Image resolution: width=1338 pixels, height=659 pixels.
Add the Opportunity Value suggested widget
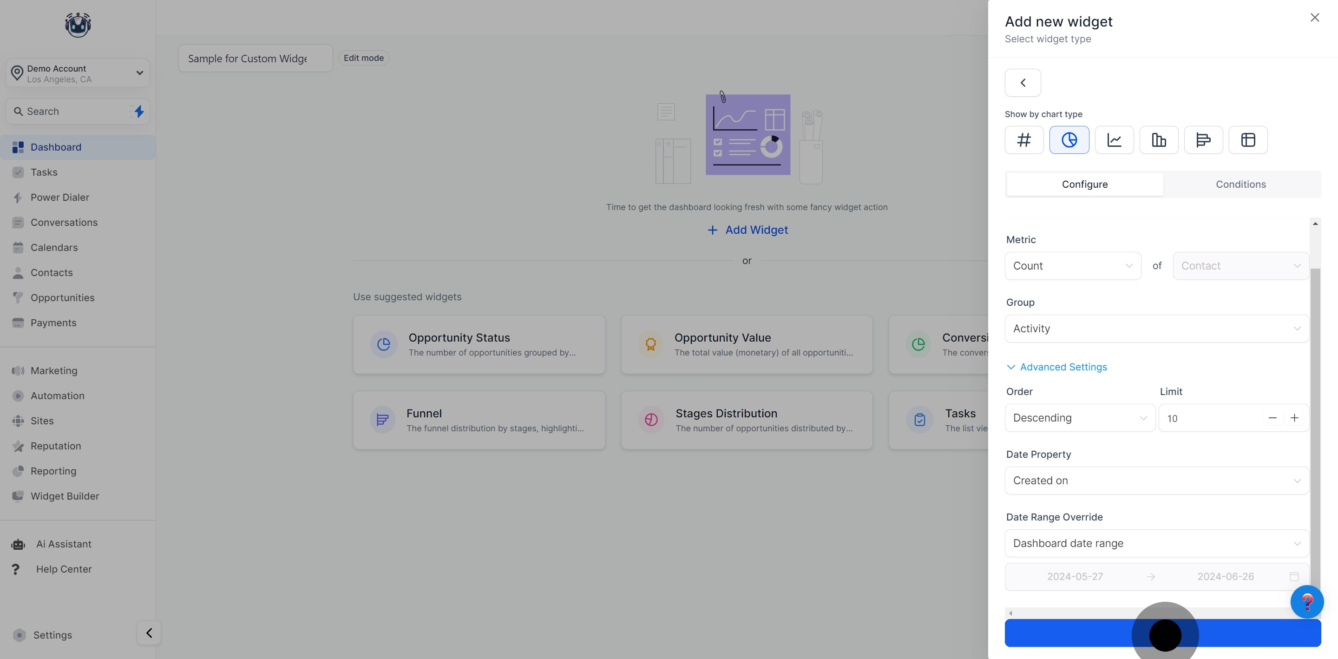click(x=747, y=344)
